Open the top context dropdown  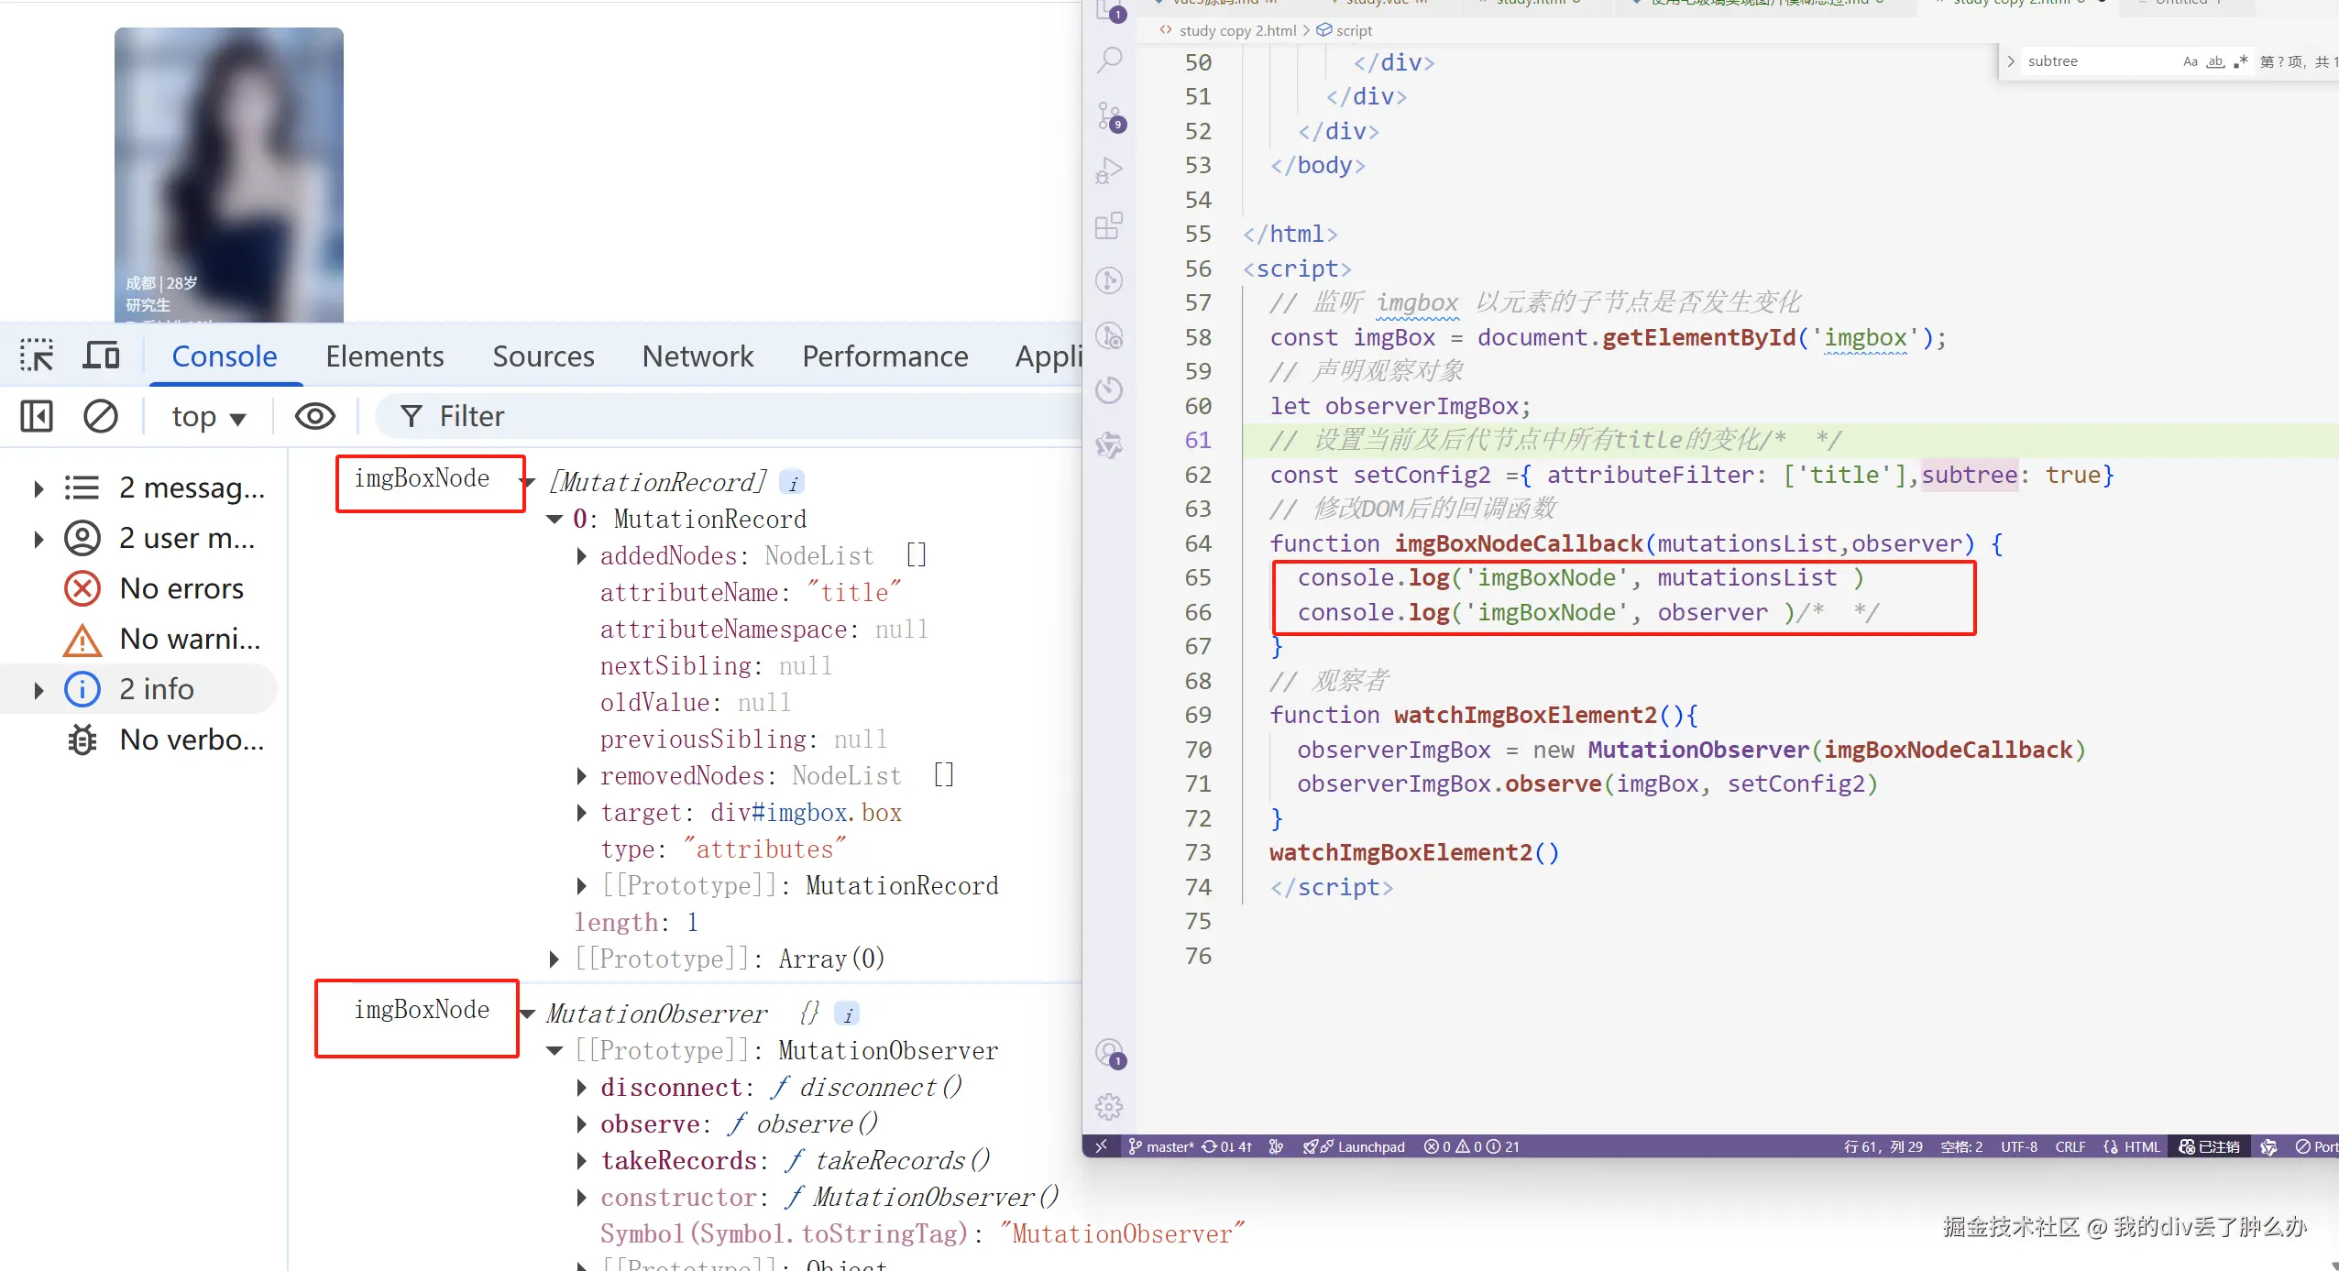coord(208,417)
